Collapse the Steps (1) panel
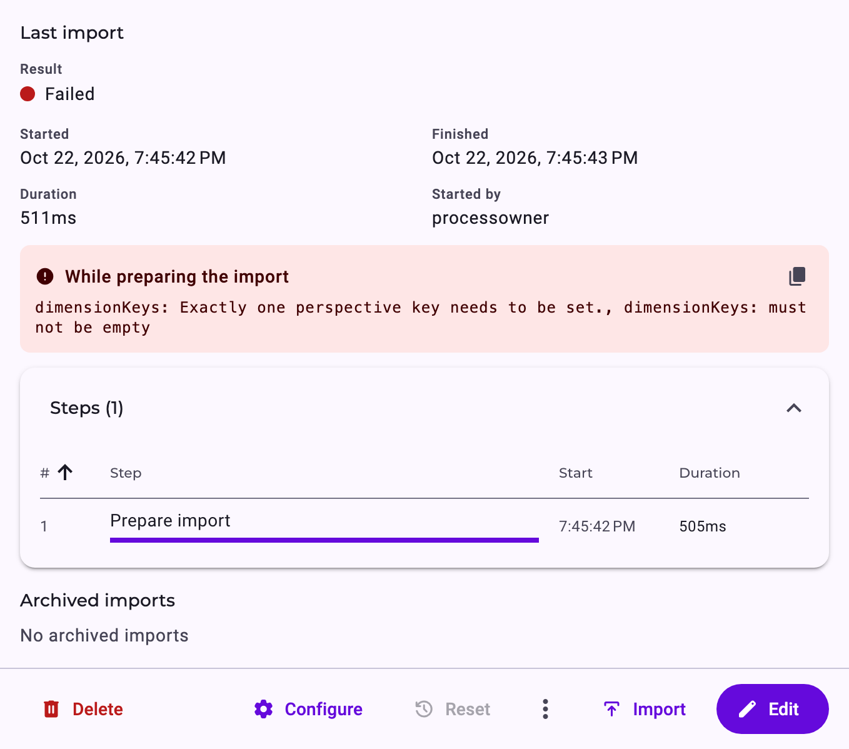Image resolution: width=849 pixels, height=749 pixels. coord(794,408)
